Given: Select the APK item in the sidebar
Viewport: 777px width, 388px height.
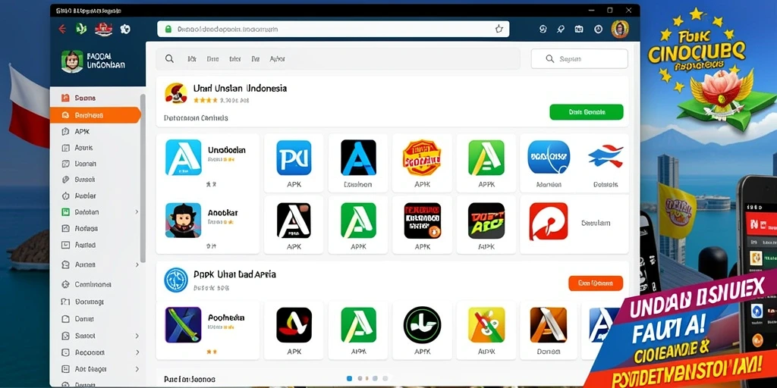Looking at the screenshot, I should pyautogui.click(x=82, y=132).
